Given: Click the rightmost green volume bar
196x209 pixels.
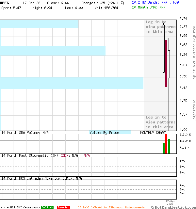Looking at the screenshot, I should point(169,146).
